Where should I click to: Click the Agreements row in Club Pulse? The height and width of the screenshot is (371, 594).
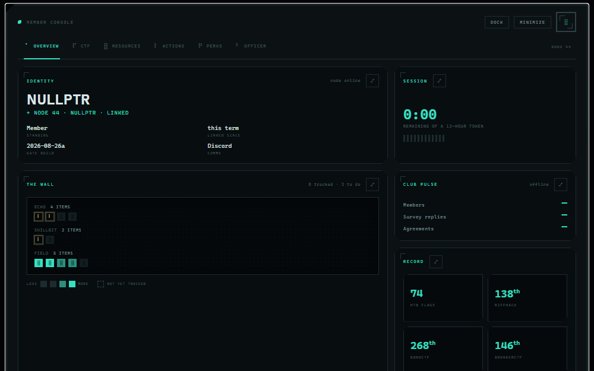(x=485, y=229)
